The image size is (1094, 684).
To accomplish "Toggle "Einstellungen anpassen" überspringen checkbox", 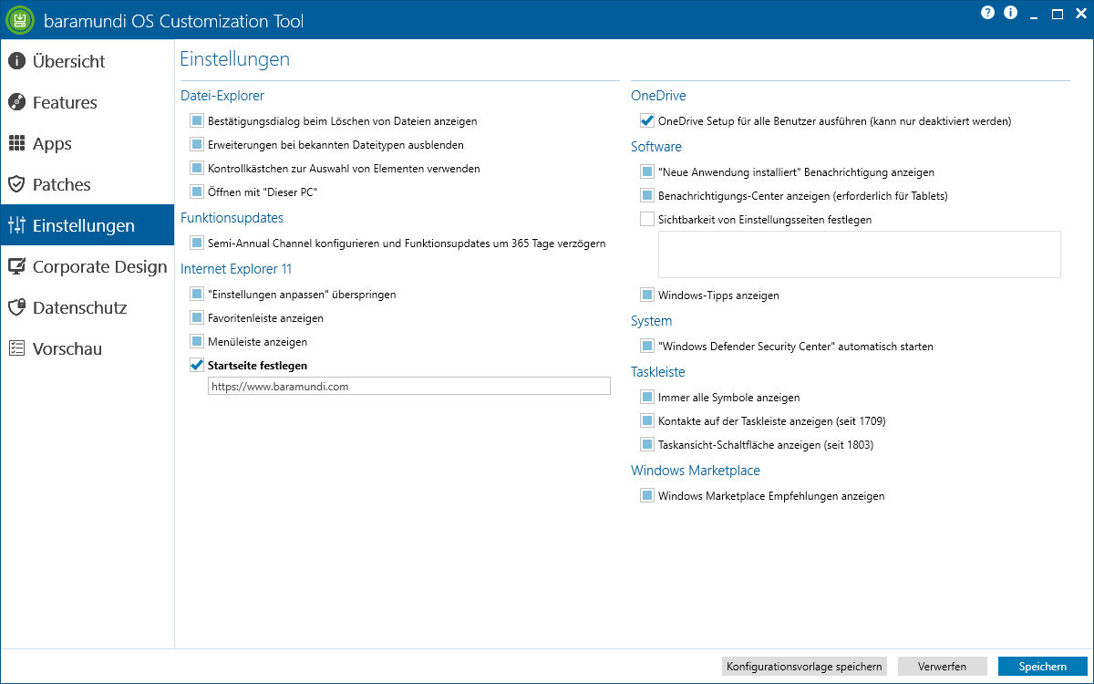I will [196, 294].
